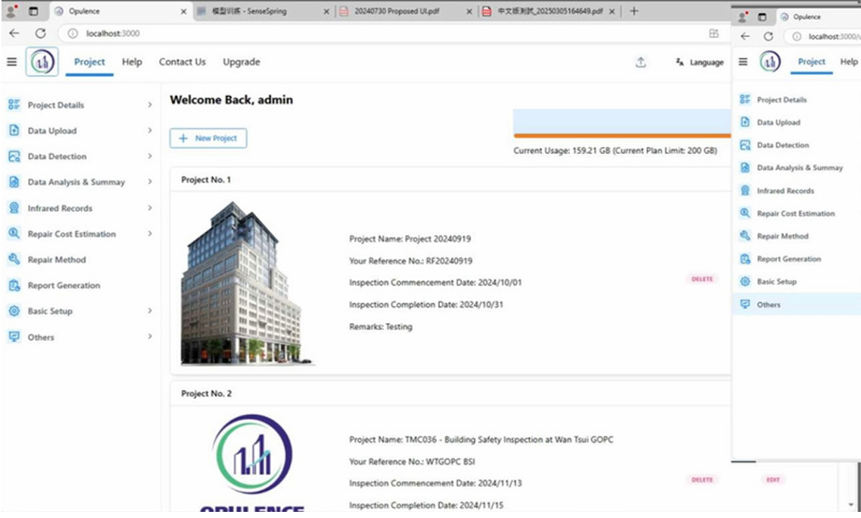The image size is (861, 518).
Task: Click the Basic Setup gear icon in small overlapping window
Action: pyautogui.click(x=744, y=282)
